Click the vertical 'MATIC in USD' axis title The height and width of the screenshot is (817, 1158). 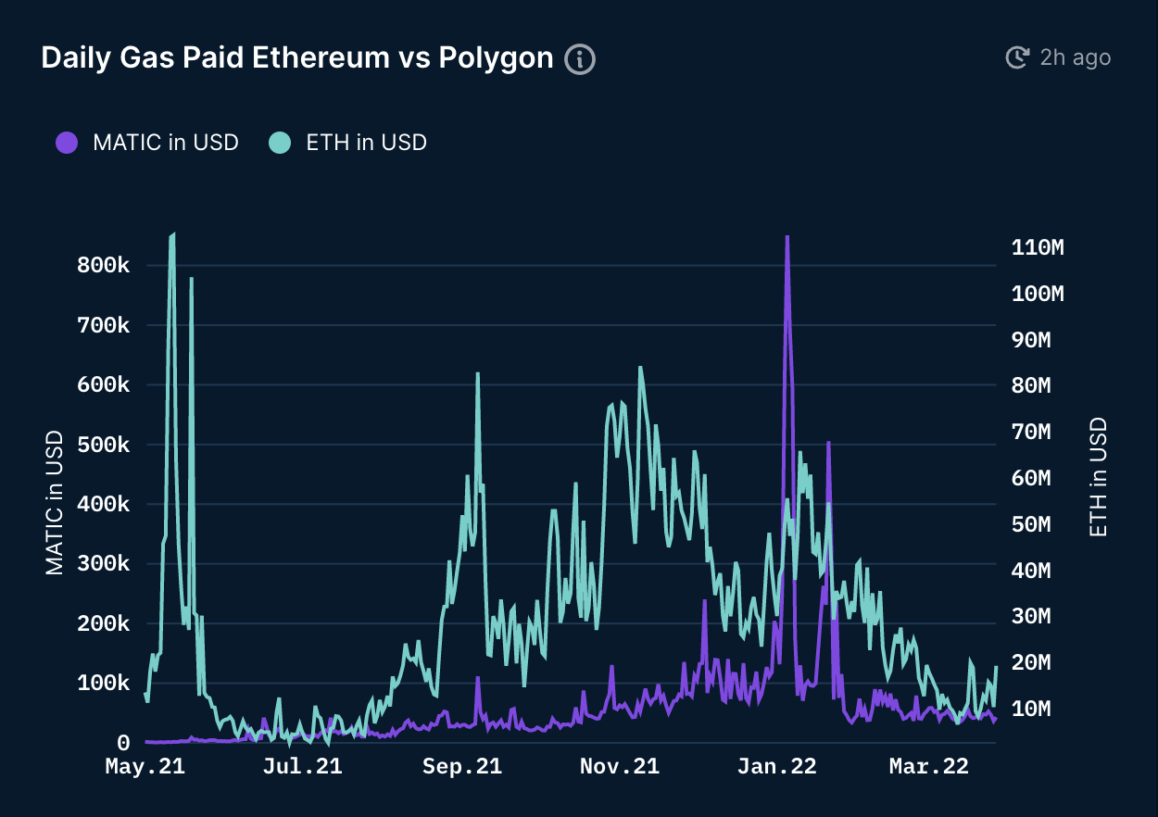pyautogui.click(x=55, y=503)
